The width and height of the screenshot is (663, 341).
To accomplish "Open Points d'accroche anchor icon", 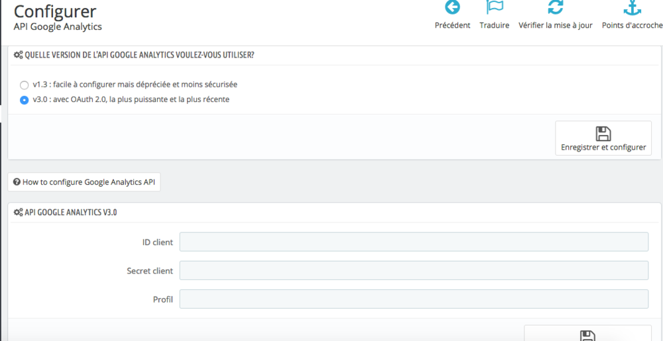I will click(x=633, y=7).
